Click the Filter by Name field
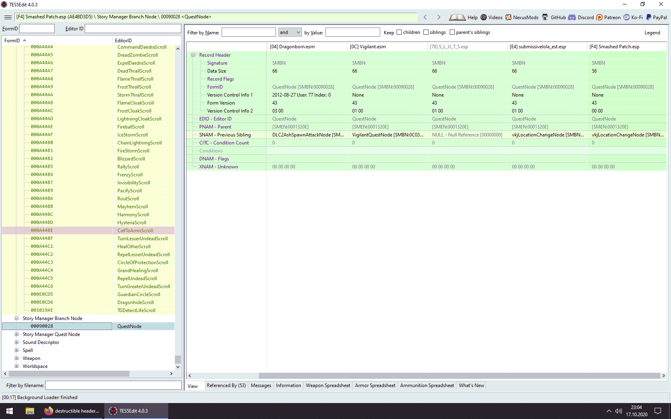671x419 pixels. click(x=248, y=32)
